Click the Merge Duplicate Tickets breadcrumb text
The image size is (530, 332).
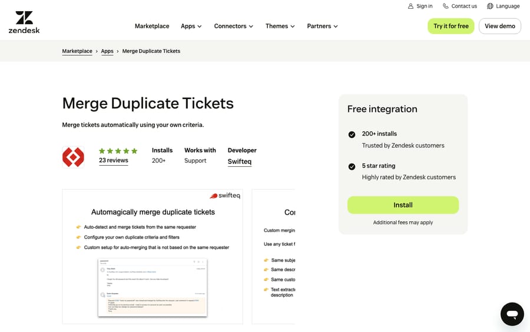[151, 51]
